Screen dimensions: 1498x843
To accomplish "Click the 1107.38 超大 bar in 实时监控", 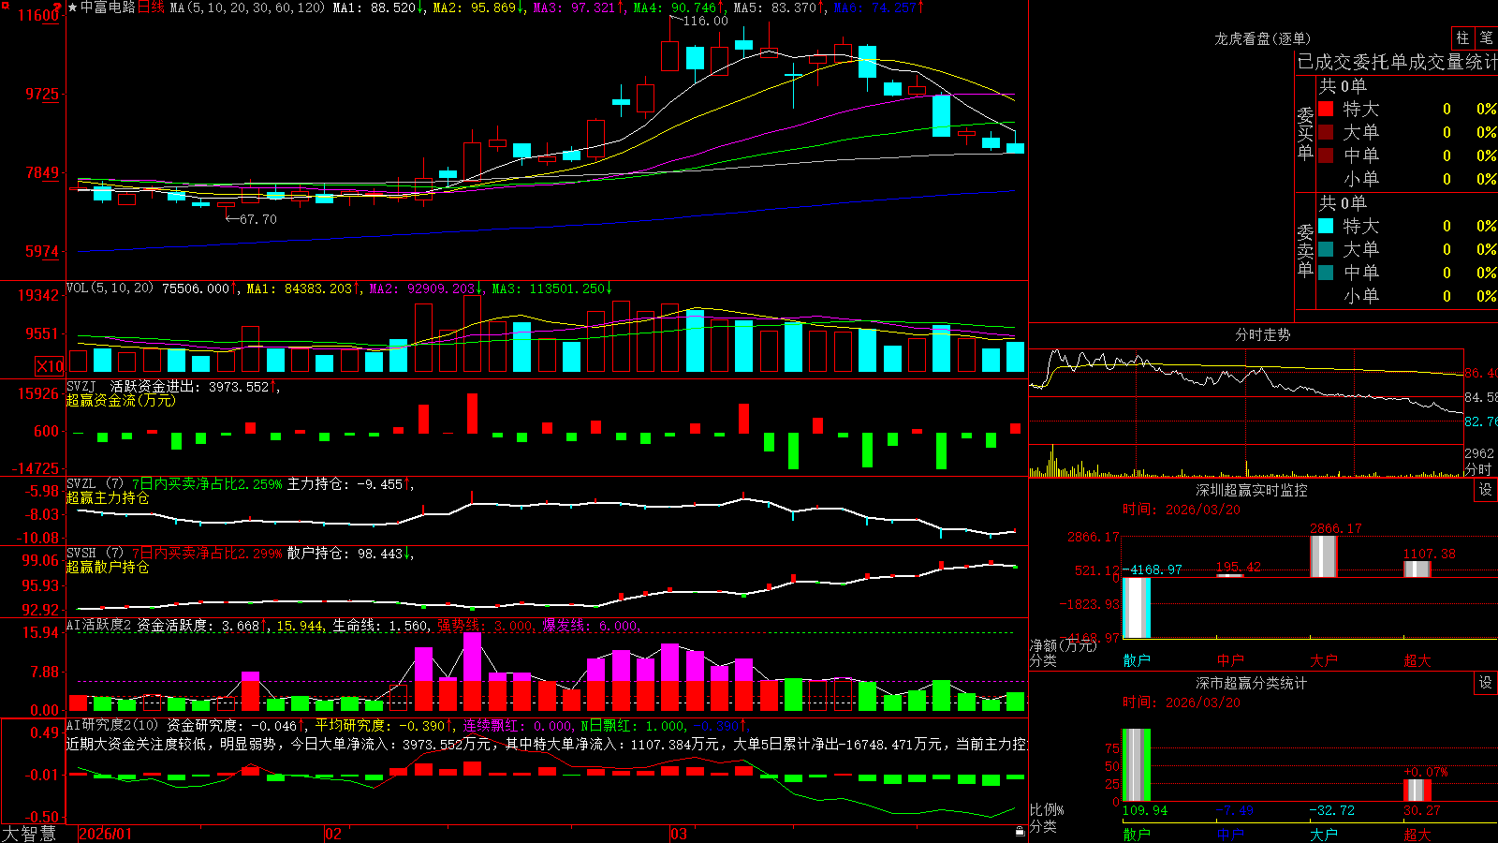I will [x=1417, y=569].
